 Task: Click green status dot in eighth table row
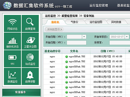[66, 92]
